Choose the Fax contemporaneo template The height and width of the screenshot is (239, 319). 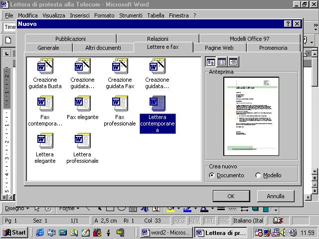(x=45, y=111)
